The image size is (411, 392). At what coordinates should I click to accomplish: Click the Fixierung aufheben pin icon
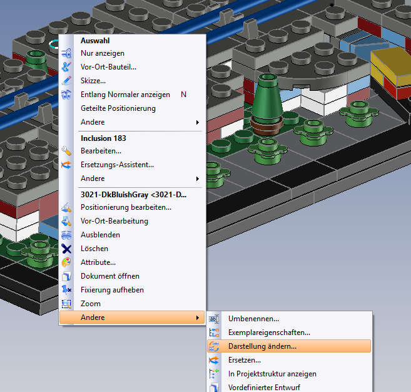tap(66, 290)
